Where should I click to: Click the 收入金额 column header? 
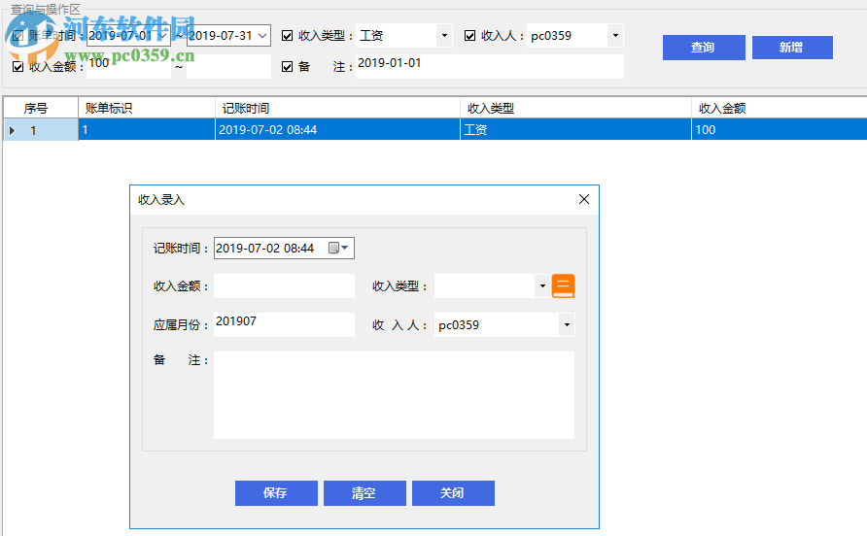(780, 108)
